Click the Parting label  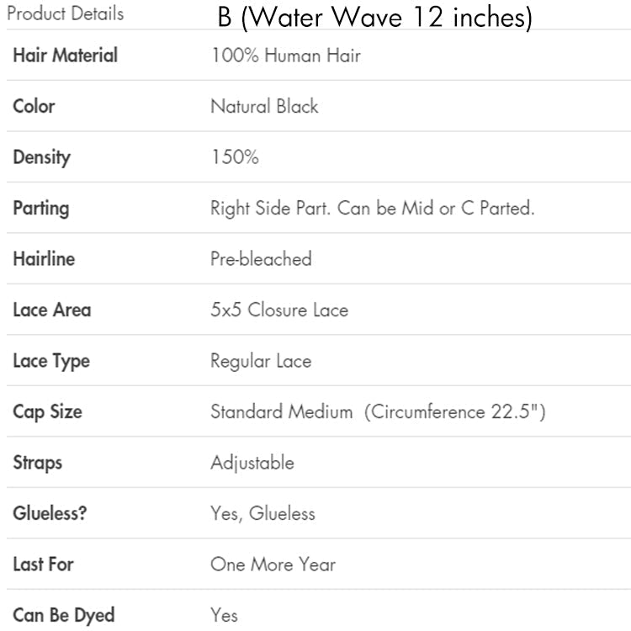click(x=41, y=209)
